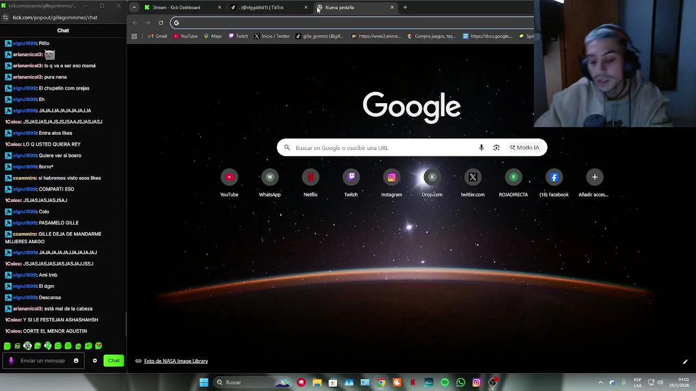Open Microsoft Store from the taskbar

(333, 382)
